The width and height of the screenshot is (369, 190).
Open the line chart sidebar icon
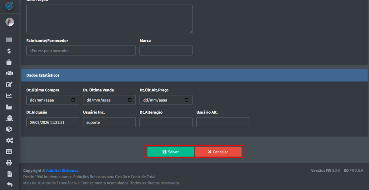click(x=9, y=96)
